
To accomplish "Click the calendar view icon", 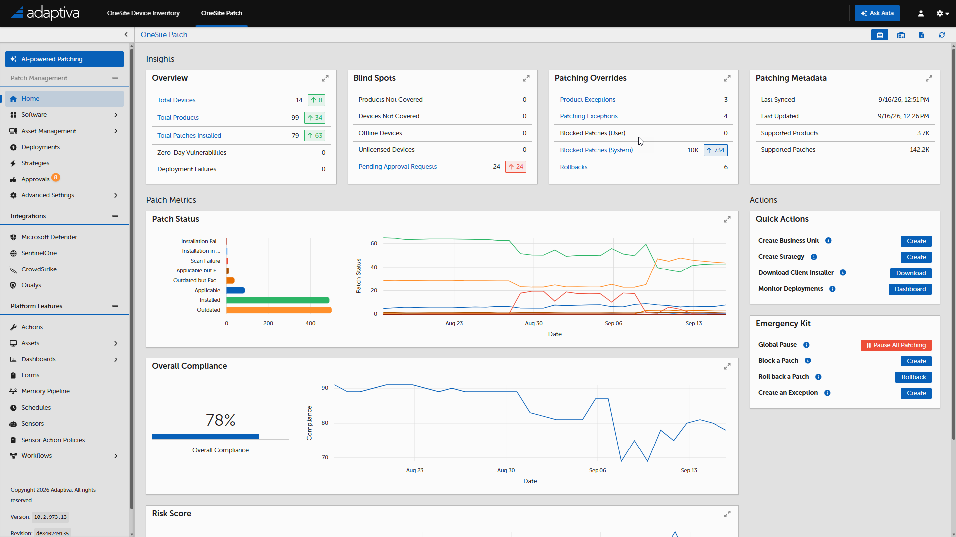I will point(880,35).
